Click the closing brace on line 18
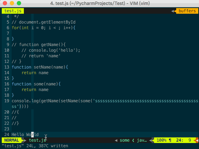Screen dimensions: 199x149 pyautogui.click(x=13, y=95)
